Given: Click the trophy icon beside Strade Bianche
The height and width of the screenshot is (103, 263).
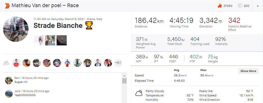Looking at the screenshot, I should pos(89,25).
